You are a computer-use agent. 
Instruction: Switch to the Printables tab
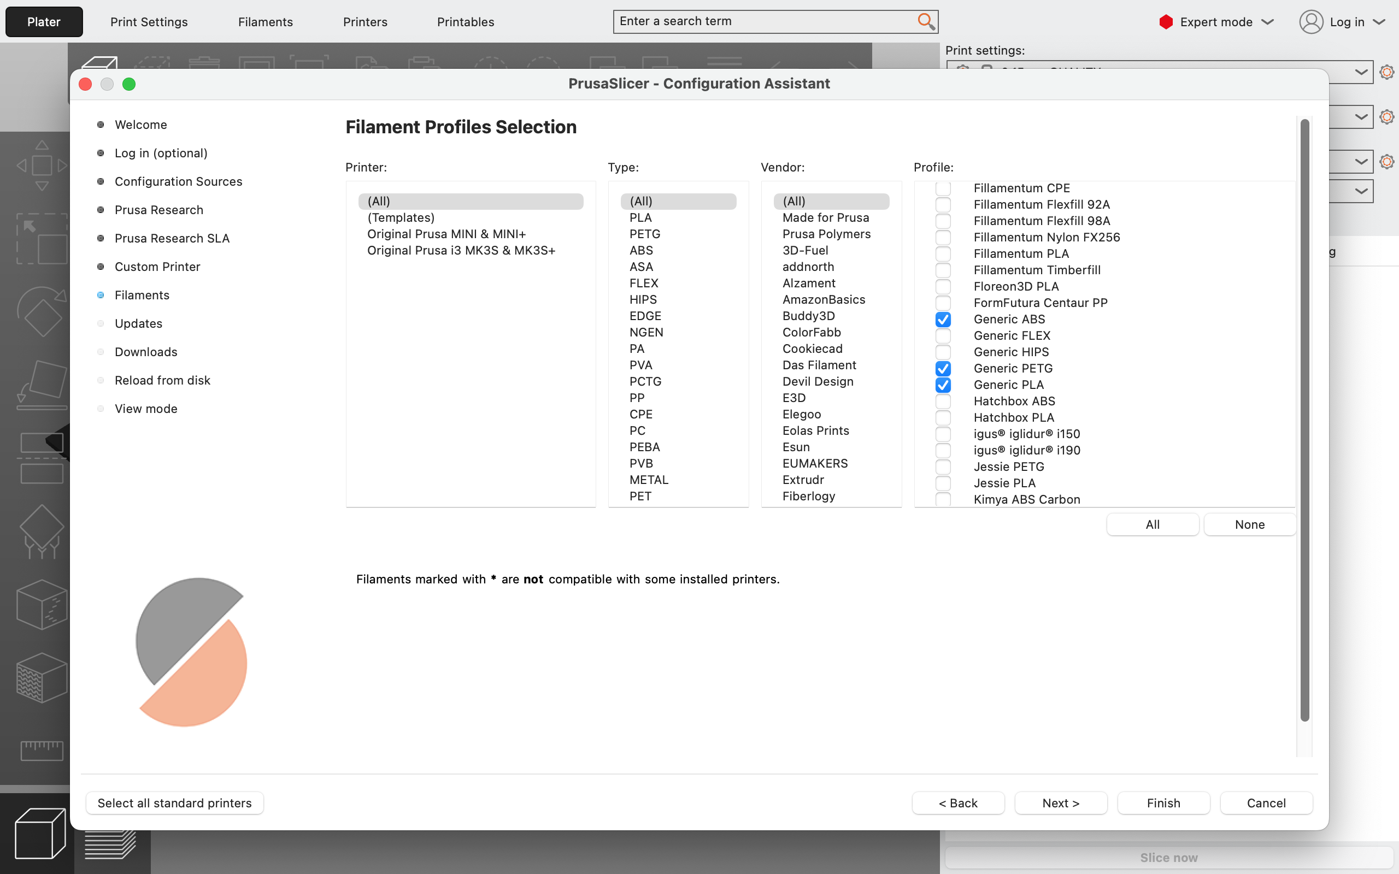466,22
